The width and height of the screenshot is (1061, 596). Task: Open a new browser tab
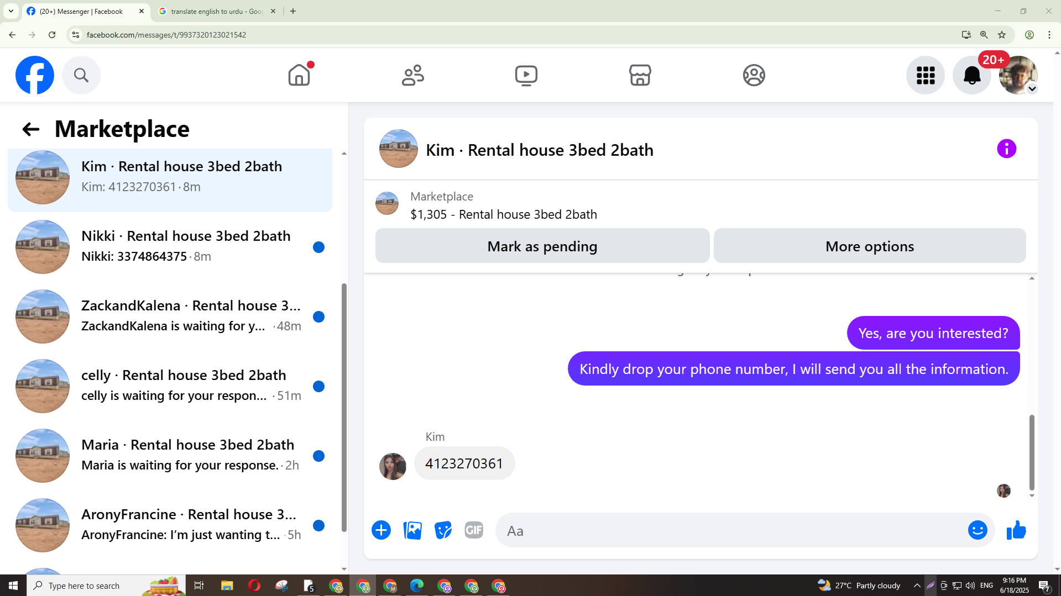pos(293,11)
